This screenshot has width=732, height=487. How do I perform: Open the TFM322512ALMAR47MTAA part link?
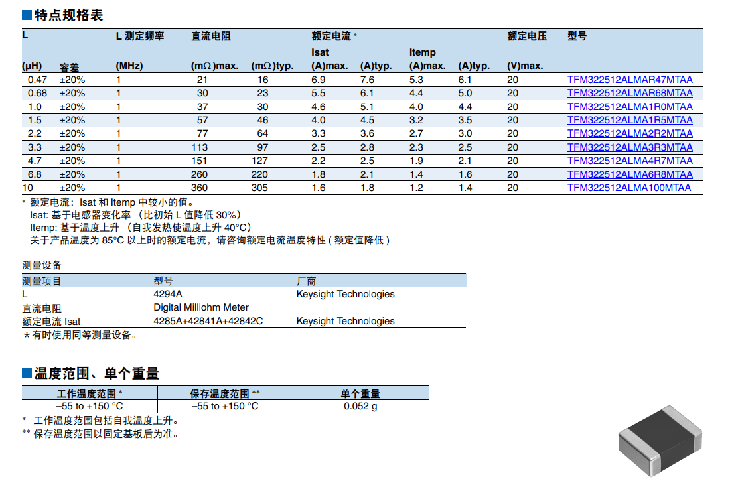click(x=629, y=80)
